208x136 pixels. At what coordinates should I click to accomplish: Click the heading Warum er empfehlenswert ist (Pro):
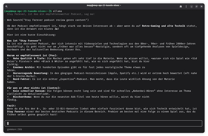(32, 55)
